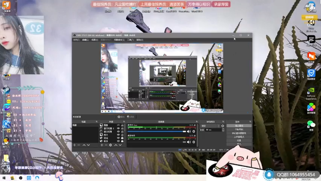The height and width of the screenshot is (181, 321).
Task: Open GeForce Experience desktop shortcut
Action: pos(311,94)
